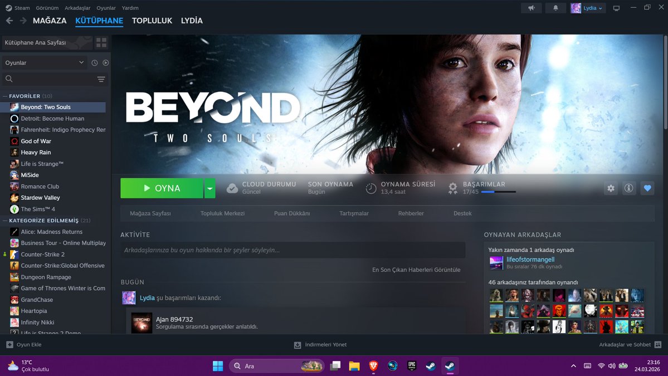668x376 pixels.
Task: Click the green OYNA play button
Action: tap(162, 188)
